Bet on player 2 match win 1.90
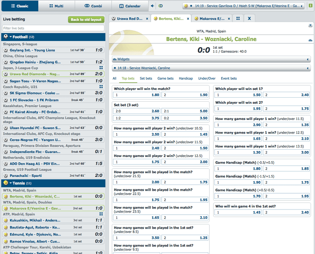 pyautogui.click(x=185, y=95)
